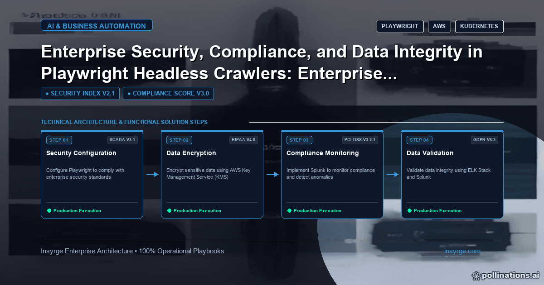Open the Compliance Monitoring card title
The height and width of the screenshot is (285, 544).
(322, 153)
